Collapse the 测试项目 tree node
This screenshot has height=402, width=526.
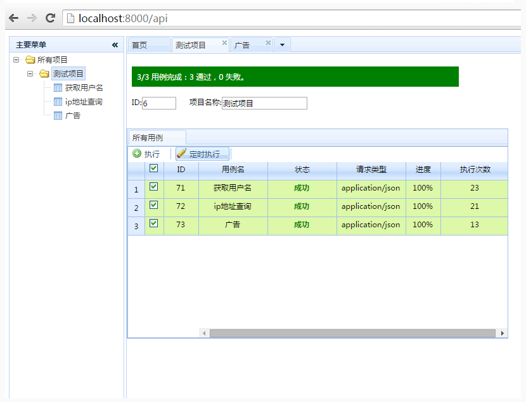click(30, 73)
